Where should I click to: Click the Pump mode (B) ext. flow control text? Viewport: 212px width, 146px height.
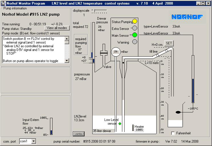tap(31, 33)
